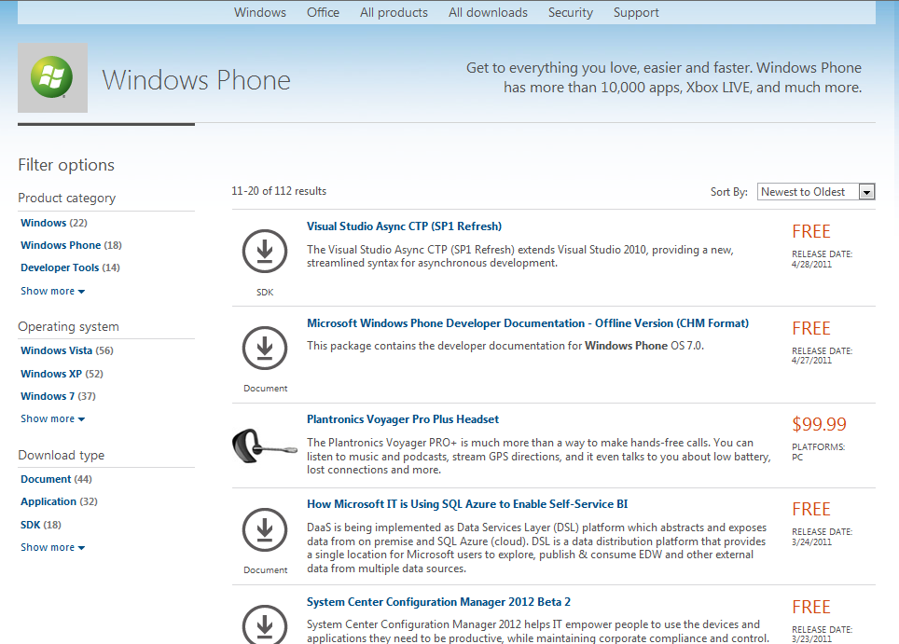Image resolution: width=899 pixels, height=644 pixels.
Task: Filter by Windows Vista operating system
Action: click(56, 350)
